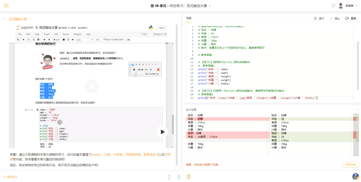
Task: Click 重置单元 to reset the unit
Action: coord(10,177)
